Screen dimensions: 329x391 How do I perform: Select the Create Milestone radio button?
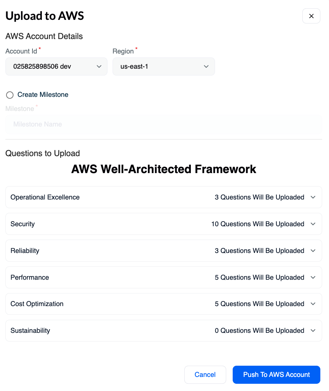(x=10, y=95)
